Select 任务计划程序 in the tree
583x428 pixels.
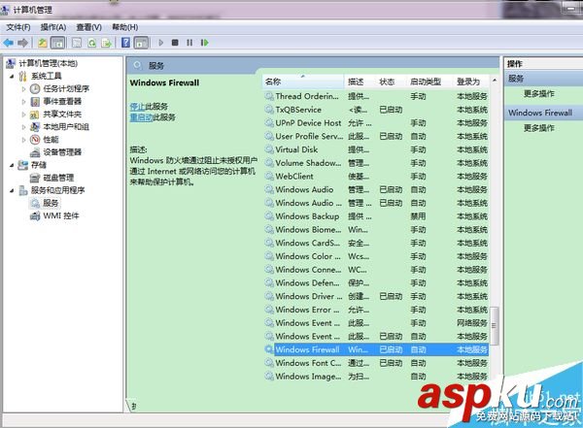point(66,88)
